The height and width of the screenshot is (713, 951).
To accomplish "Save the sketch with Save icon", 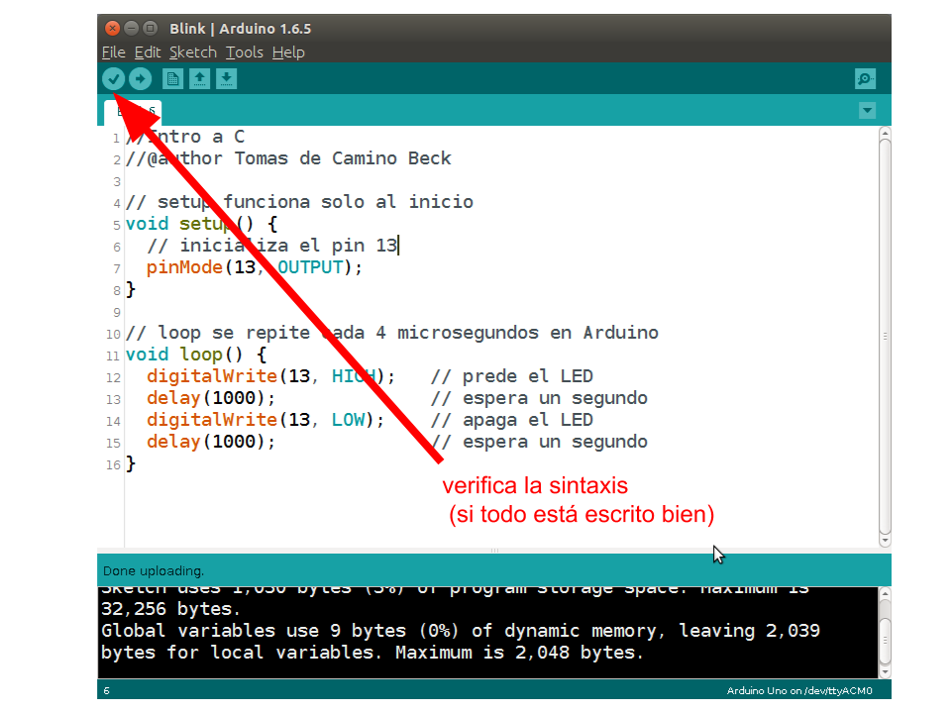I will pos(226,79).
